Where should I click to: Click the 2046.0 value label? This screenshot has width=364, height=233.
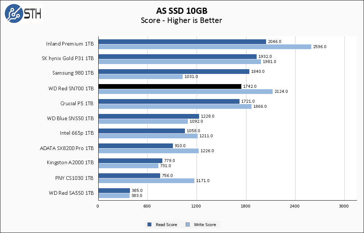[274, 42]
